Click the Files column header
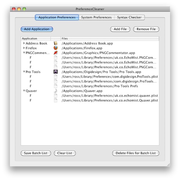This screenshot has height=180, width=180. click(x=109, y=39)
